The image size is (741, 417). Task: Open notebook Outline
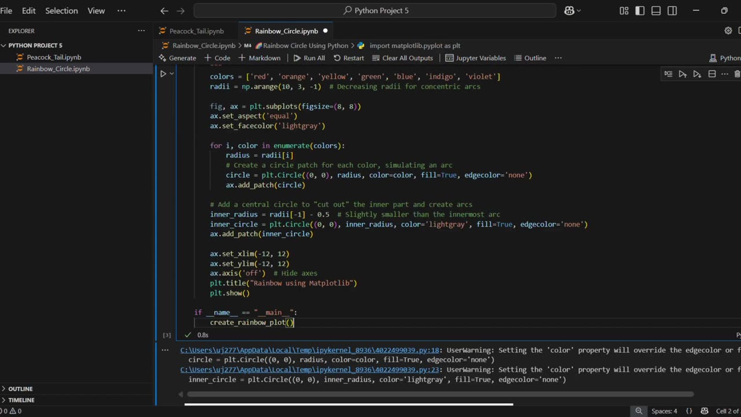(529, 58)
